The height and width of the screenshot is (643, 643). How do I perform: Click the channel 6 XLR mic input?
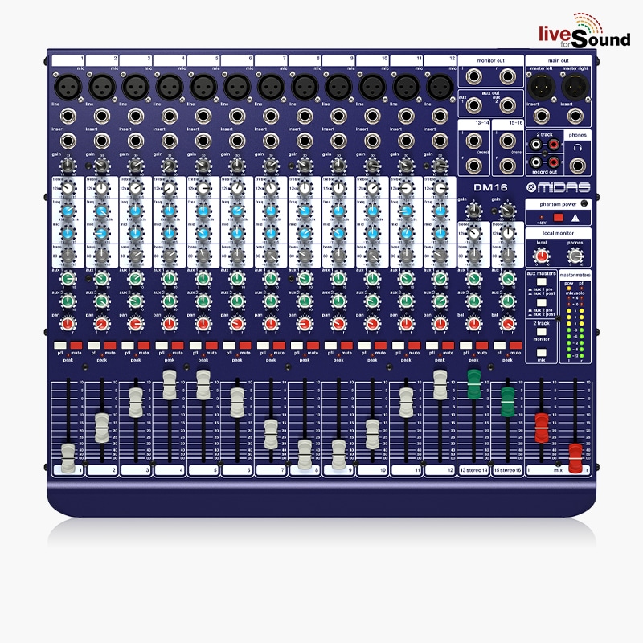coord(237,88)
